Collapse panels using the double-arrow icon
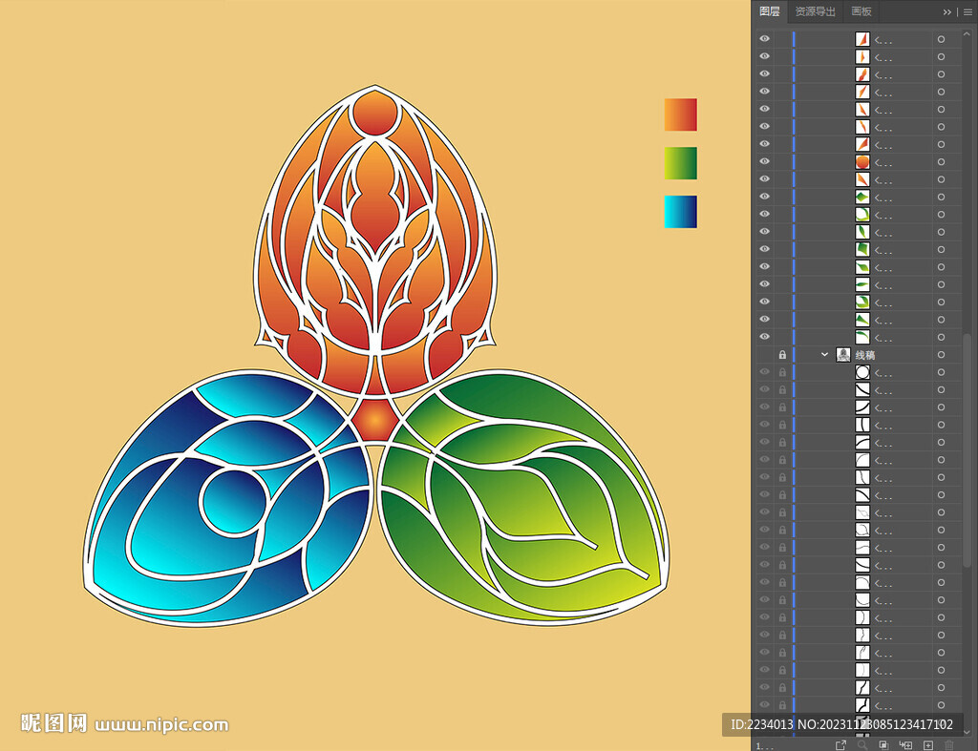978x751 pixels. tap(946, 11)
